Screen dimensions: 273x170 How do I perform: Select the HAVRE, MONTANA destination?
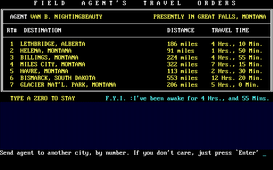click(x=44, y=71)
